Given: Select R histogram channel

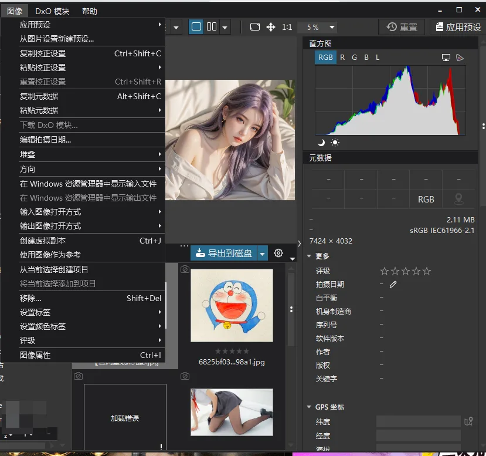Looking at the screenshot, I should (342, 58).
